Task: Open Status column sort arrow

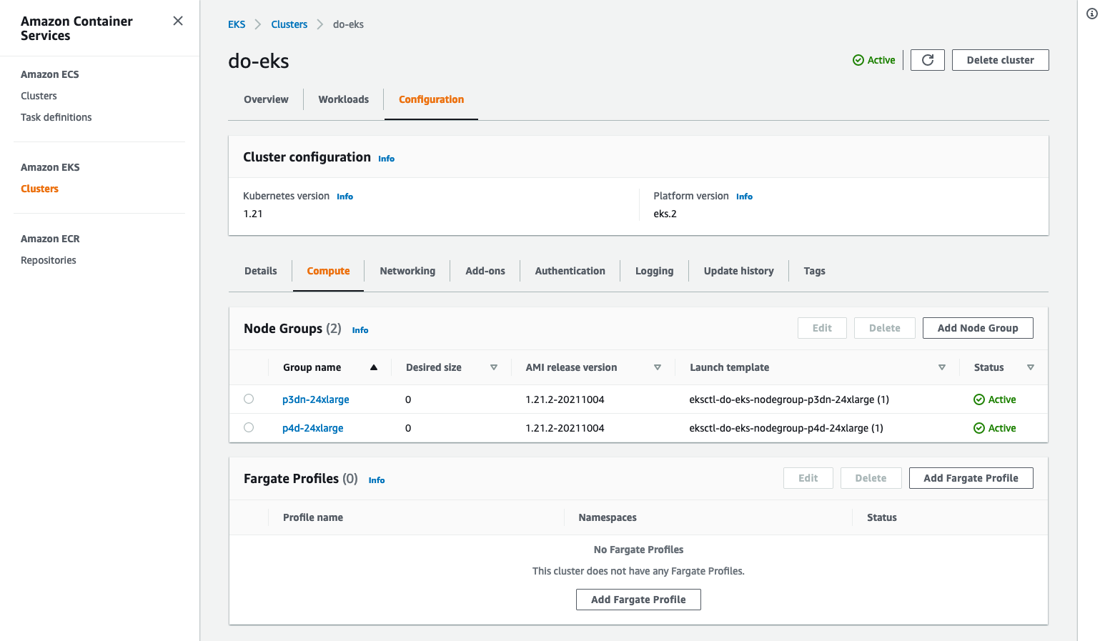Action: pos(1031,367)
